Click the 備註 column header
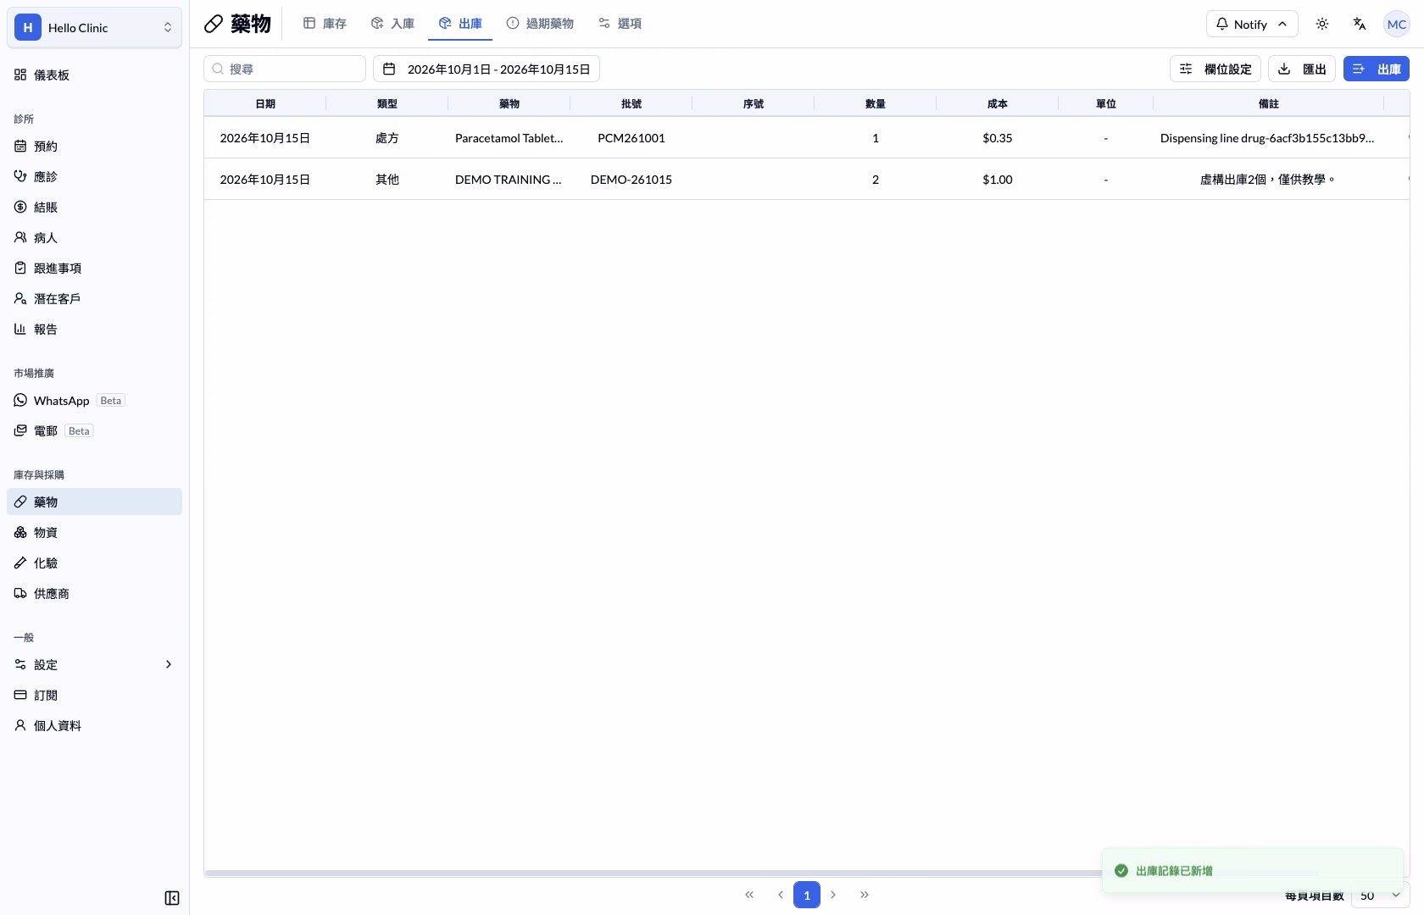Screen dimensions: 1424x915 point(1269,103)
